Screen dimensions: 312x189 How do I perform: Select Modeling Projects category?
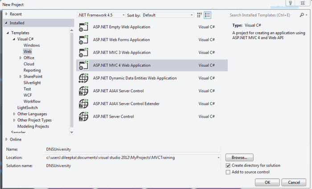coord(33,126)
